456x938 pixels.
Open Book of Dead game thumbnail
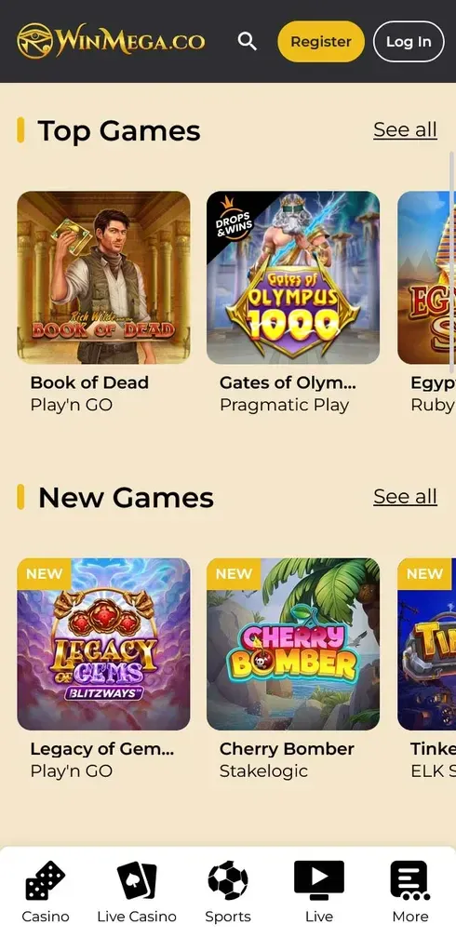tap(103, 277)
